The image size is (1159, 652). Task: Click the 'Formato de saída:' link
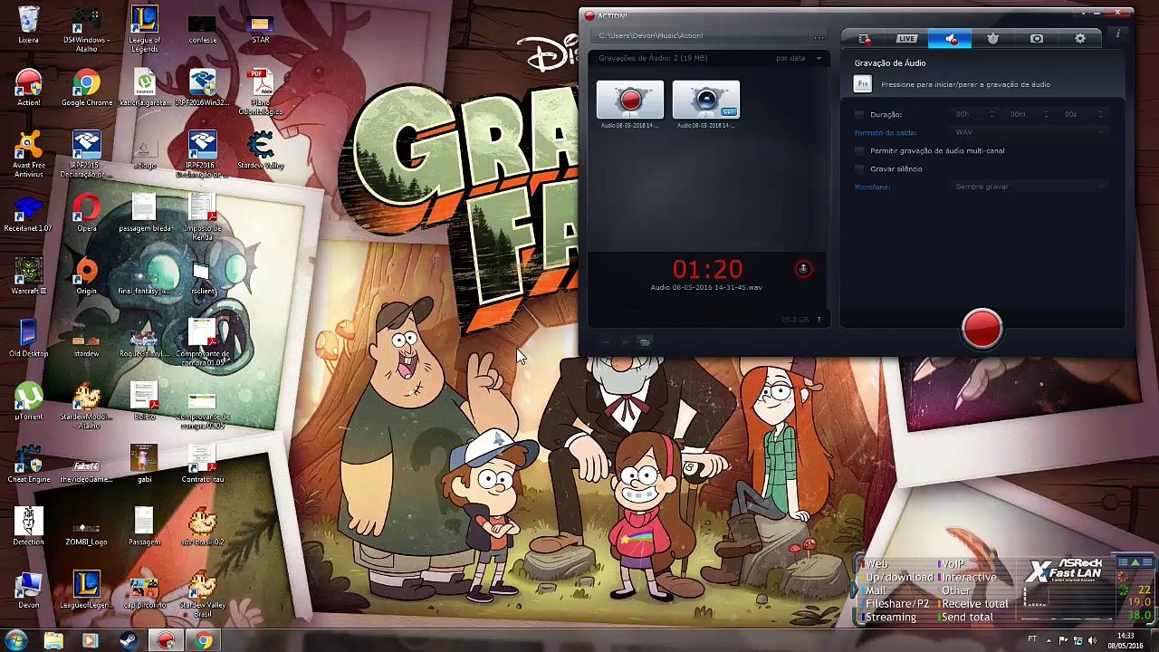tap(885, 132)
